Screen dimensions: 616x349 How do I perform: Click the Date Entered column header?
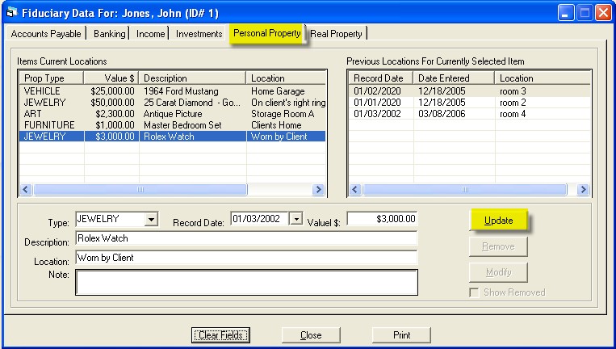tap(454, 78)
